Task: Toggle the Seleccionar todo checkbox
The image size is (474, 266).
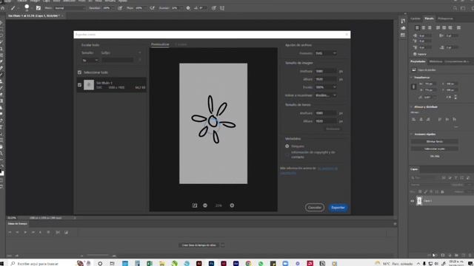Action: tap(79, 72)
